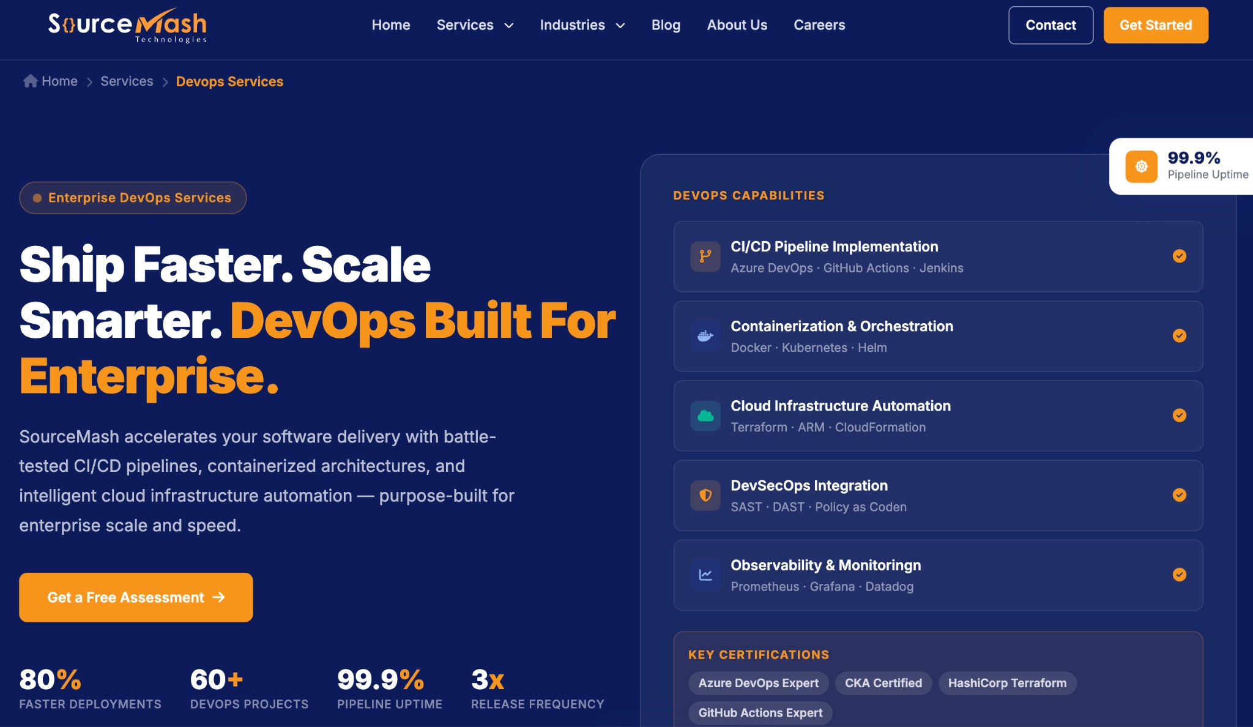1253x727 pixels.
Task: Click the HashiCorp Terraform tag
Action: point(1007,683)
